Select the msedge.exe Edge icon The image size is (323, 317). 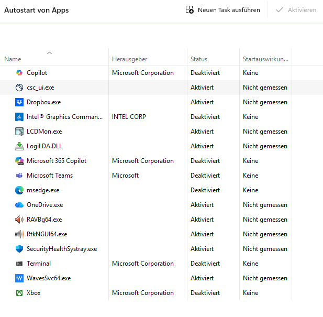pyautogui.click(x=19, y=190)
